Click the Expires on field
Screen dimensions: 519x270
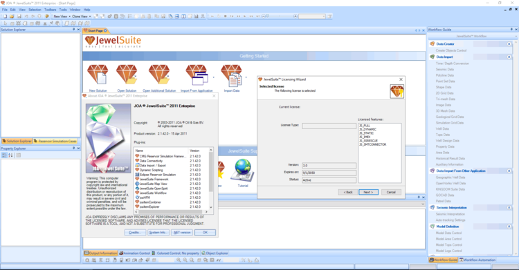click(329, 173)
